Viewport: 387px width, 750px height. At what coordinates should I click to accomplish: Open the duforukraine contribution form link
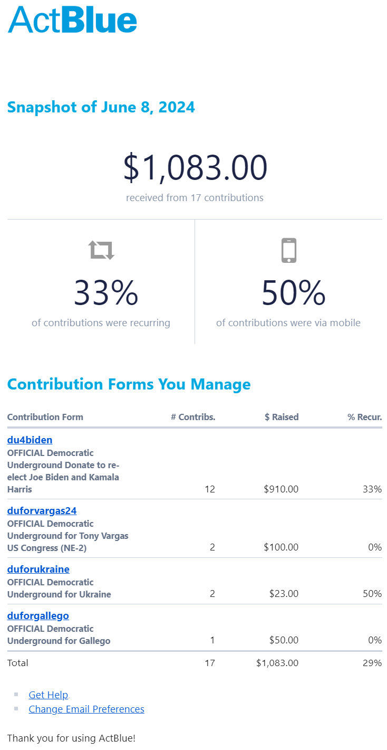pos(38,569)
